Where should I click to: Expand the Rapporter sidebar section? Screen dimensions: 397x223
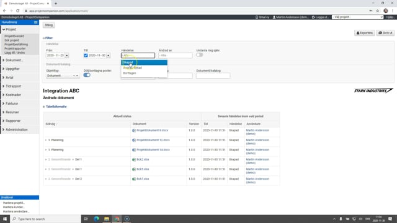[x=11, y=121]
